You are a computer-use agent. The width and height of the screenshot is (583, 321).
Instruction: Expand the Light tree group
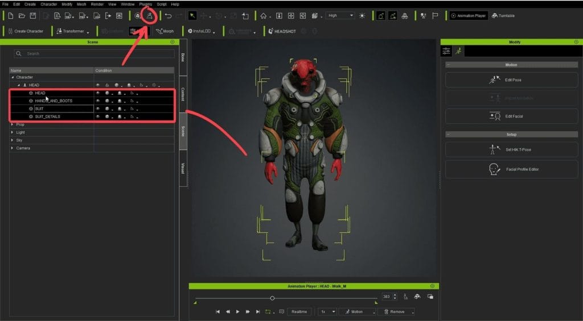click(13, 132)
